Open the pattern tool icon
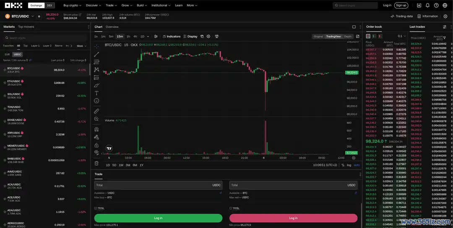Image resolution: width=453 pixels, height=228 pixels. (x=96, y=70)
